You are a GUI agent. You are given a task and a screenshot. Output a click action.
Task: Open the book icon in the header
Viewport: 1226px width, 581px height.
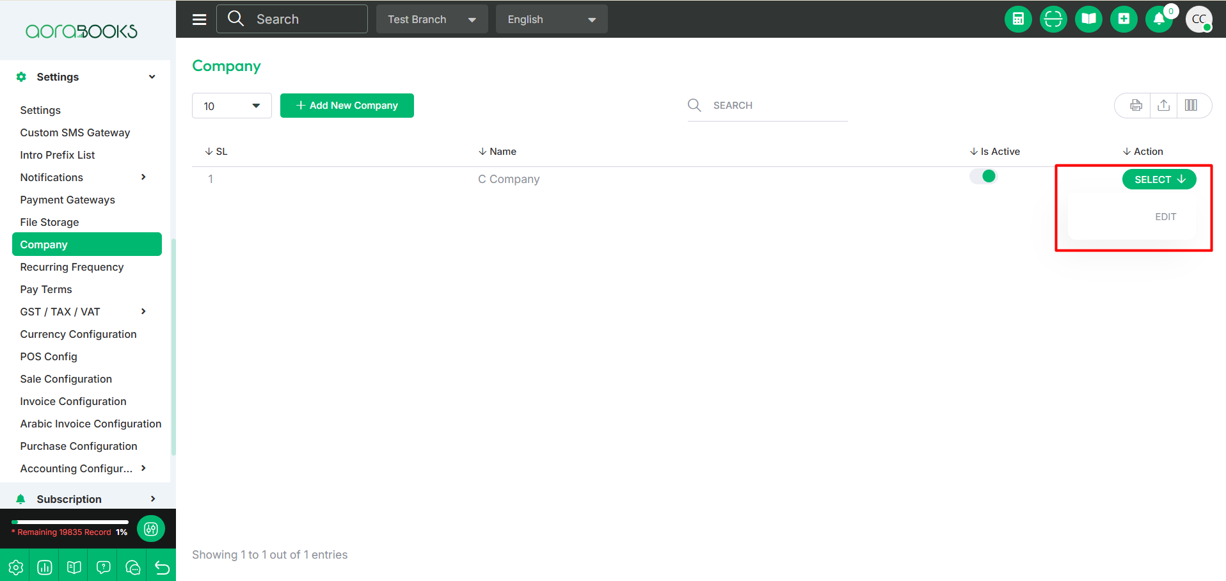(1088, 19)
